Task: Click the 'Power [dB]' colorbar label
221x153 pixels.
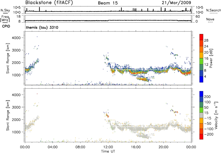Action: pos(211,58)
